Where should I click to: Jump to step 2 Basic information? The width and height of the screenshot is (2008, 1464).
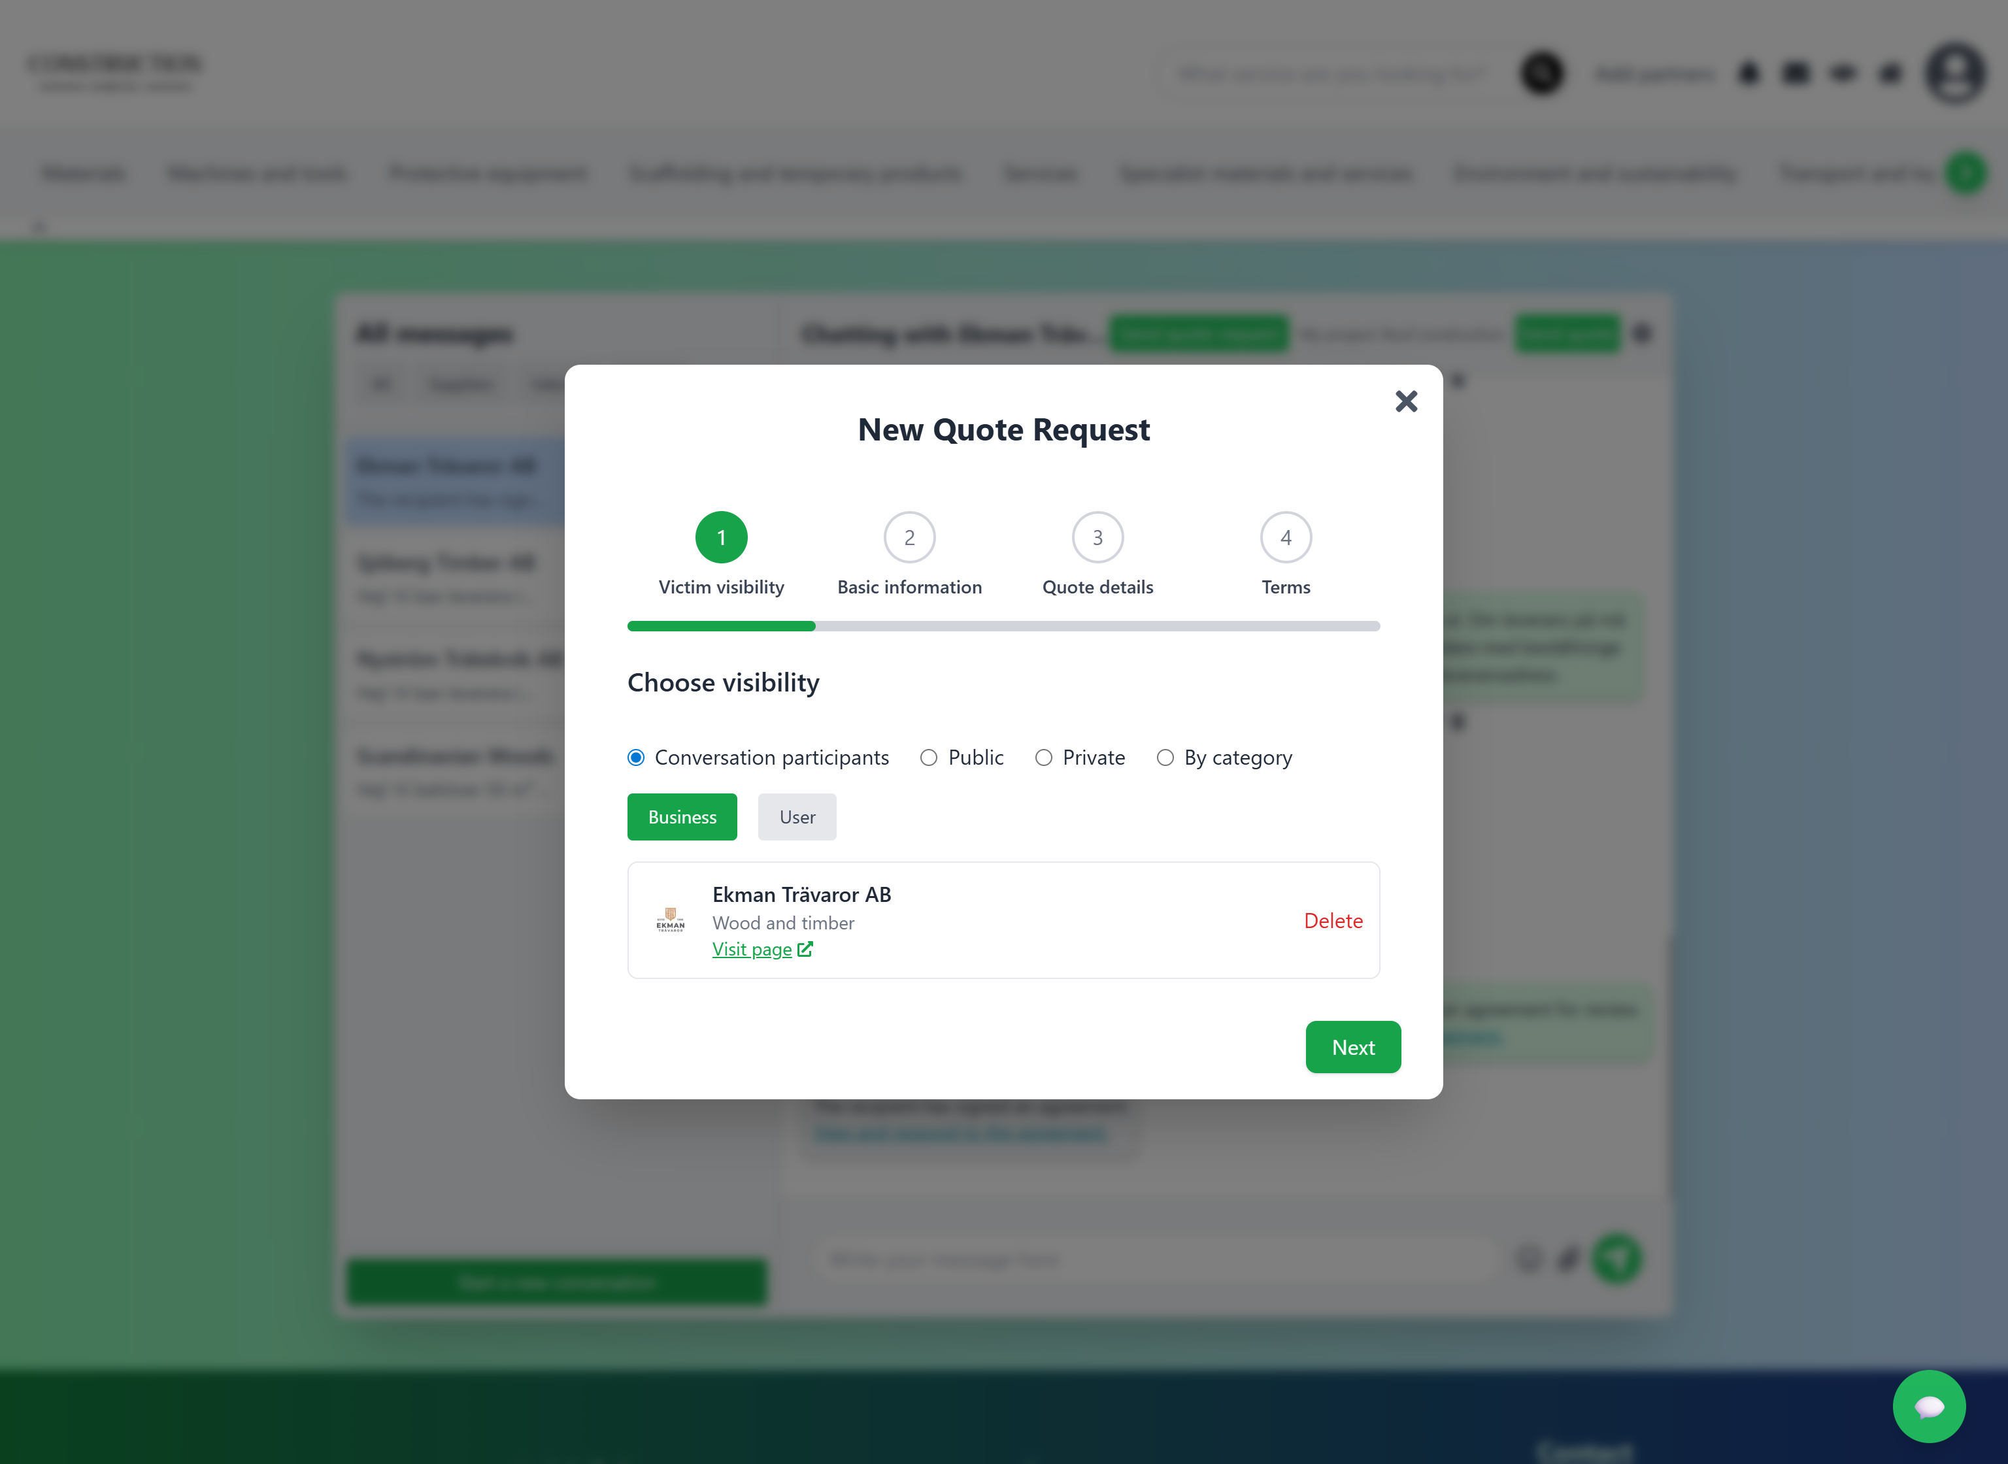(x=909, y=537)
